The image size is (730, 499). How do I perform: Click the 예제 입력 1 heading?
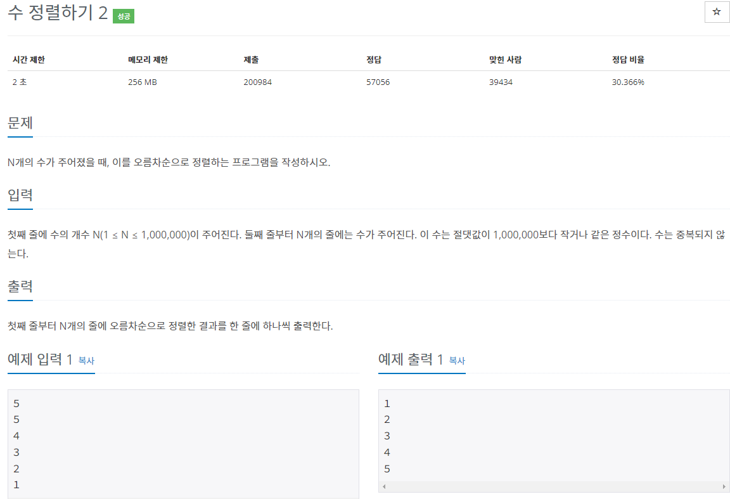(x=40, y=360)
